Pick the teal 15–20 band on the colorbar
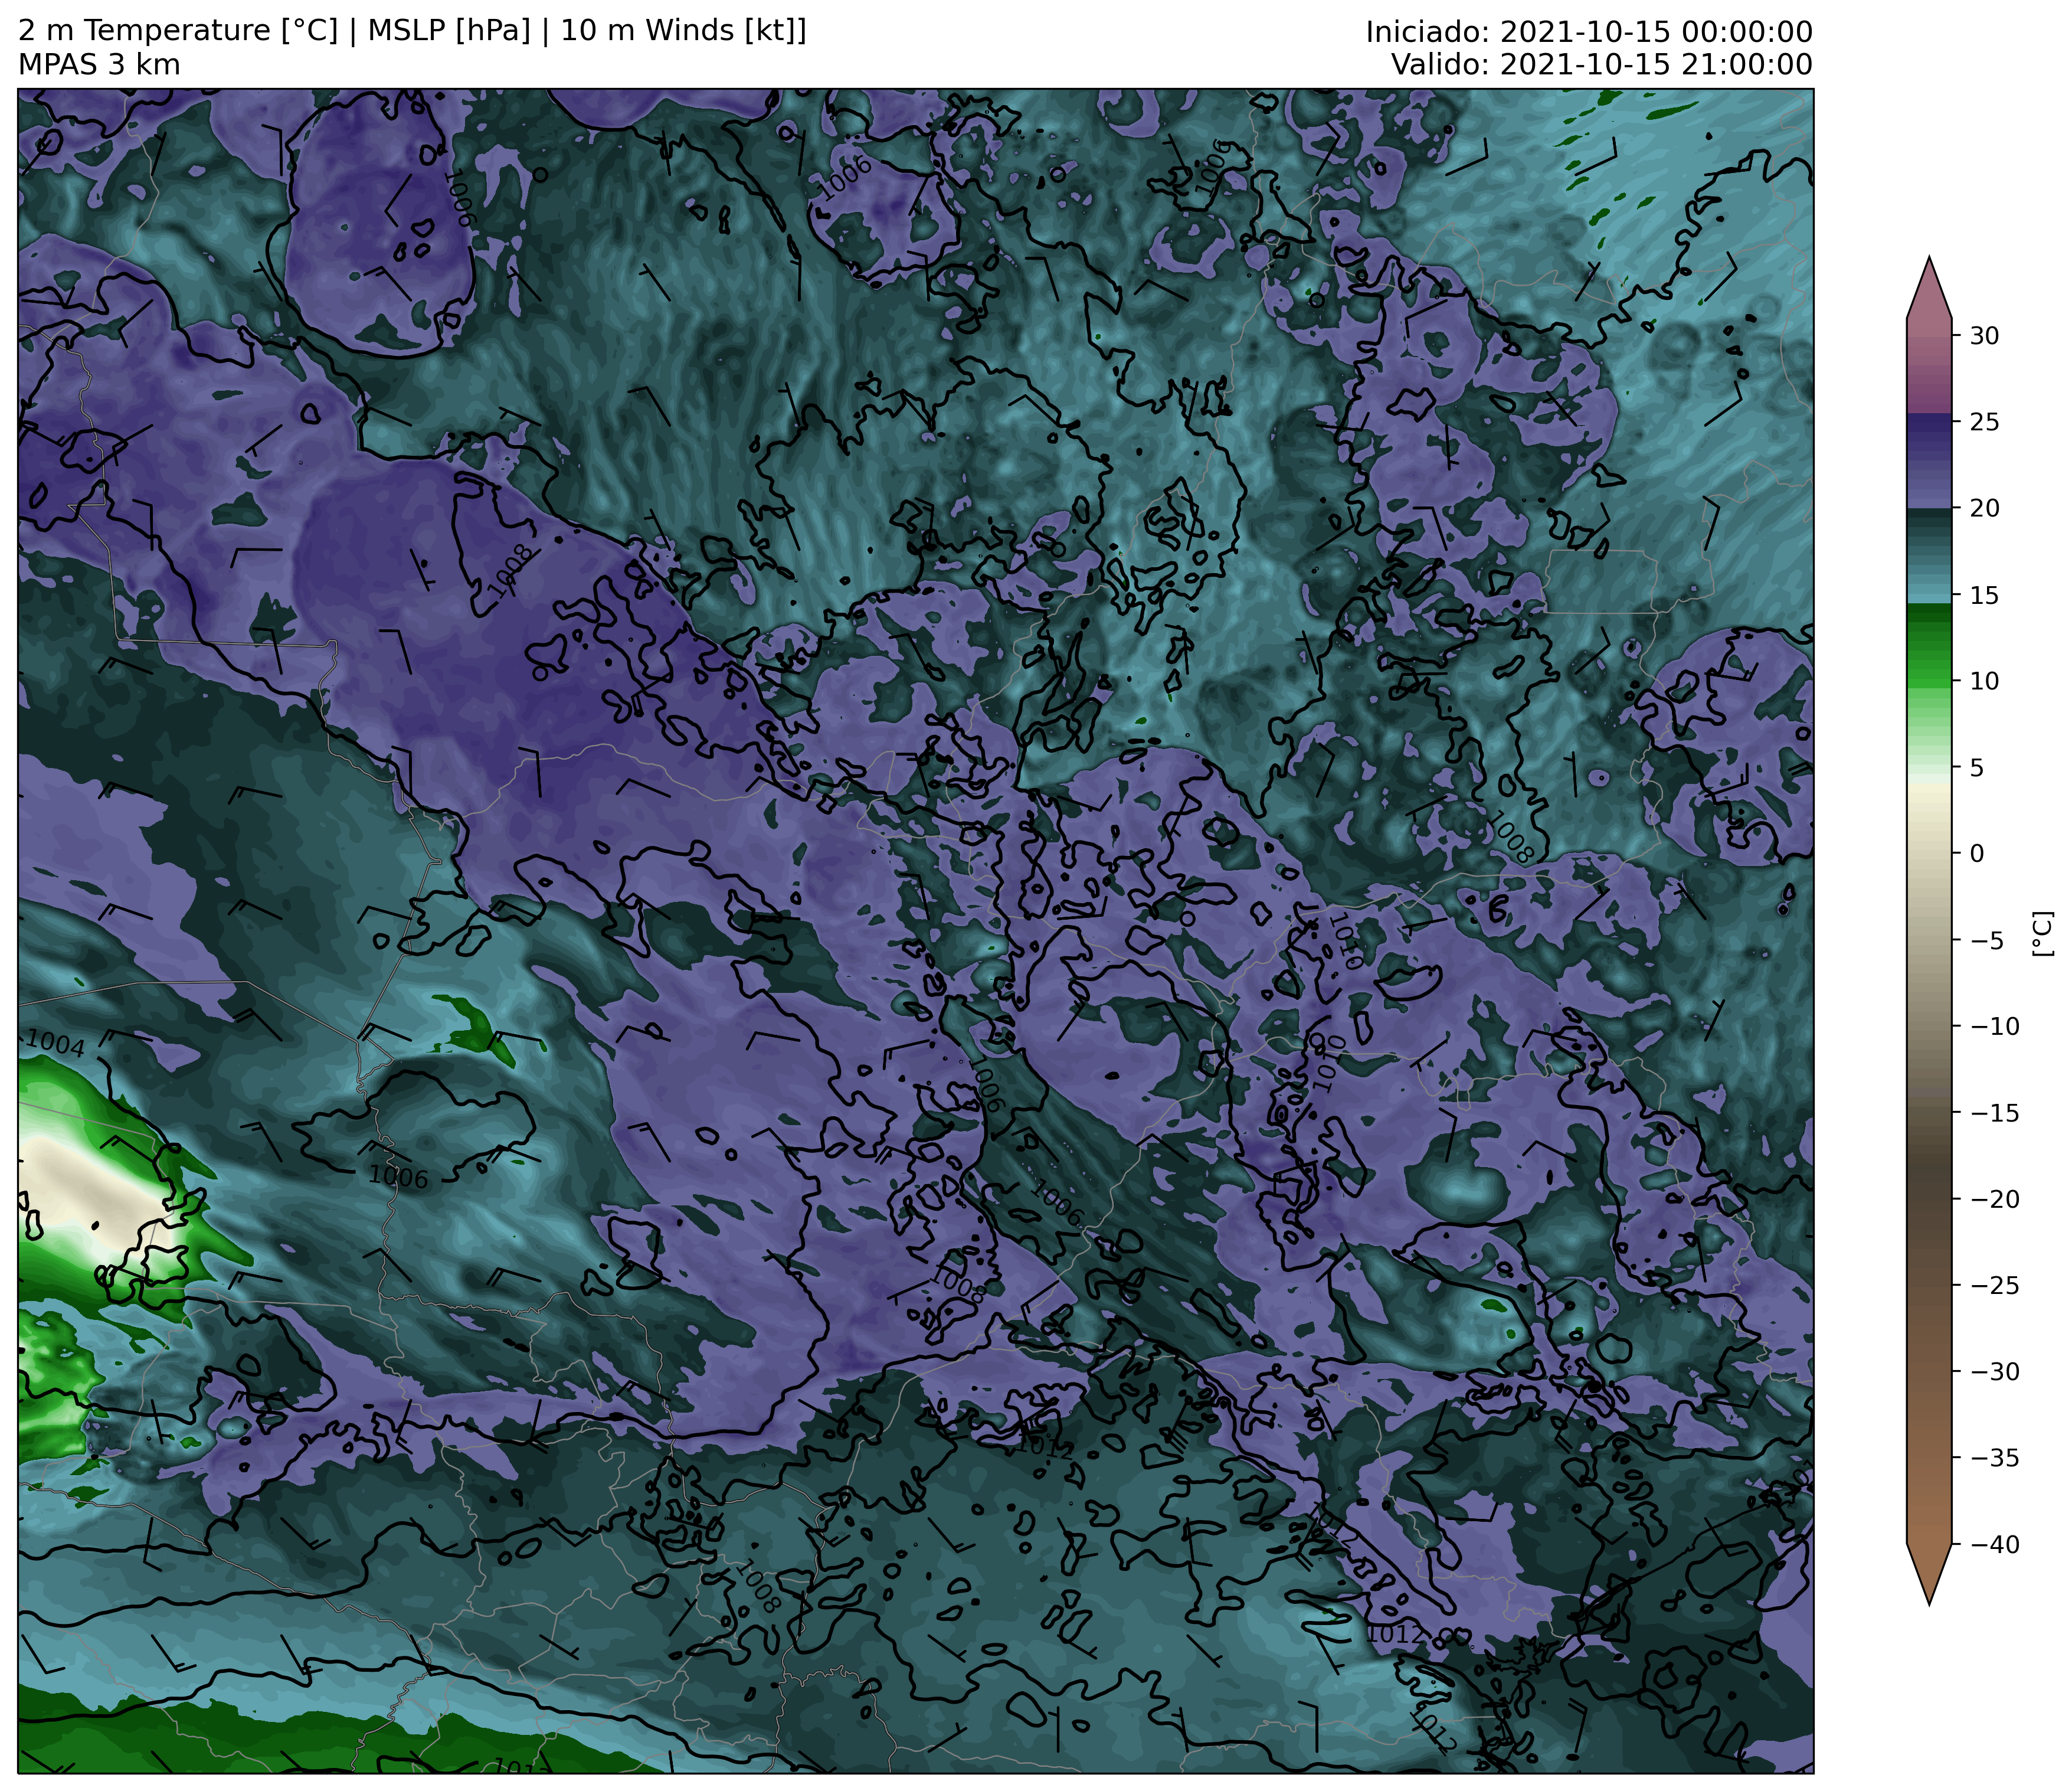This screenshot has height=1791, width=2072. coord(1929,556)
